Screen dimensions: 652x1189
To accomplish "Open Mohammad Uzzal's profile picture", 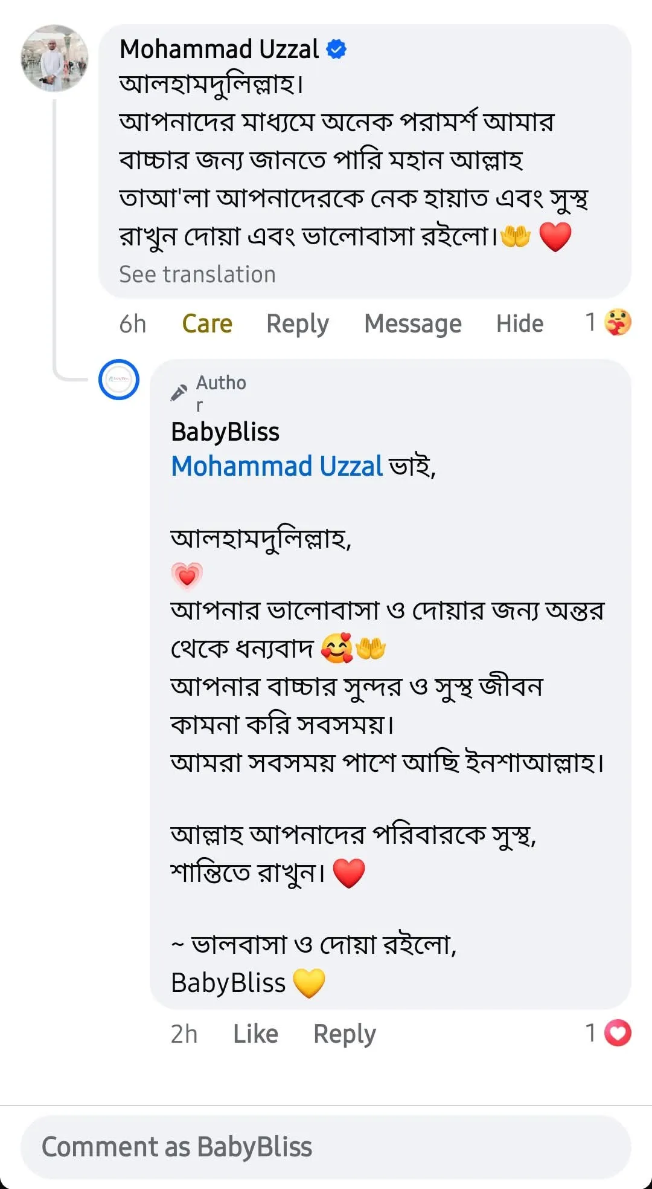I will (54, 58).
